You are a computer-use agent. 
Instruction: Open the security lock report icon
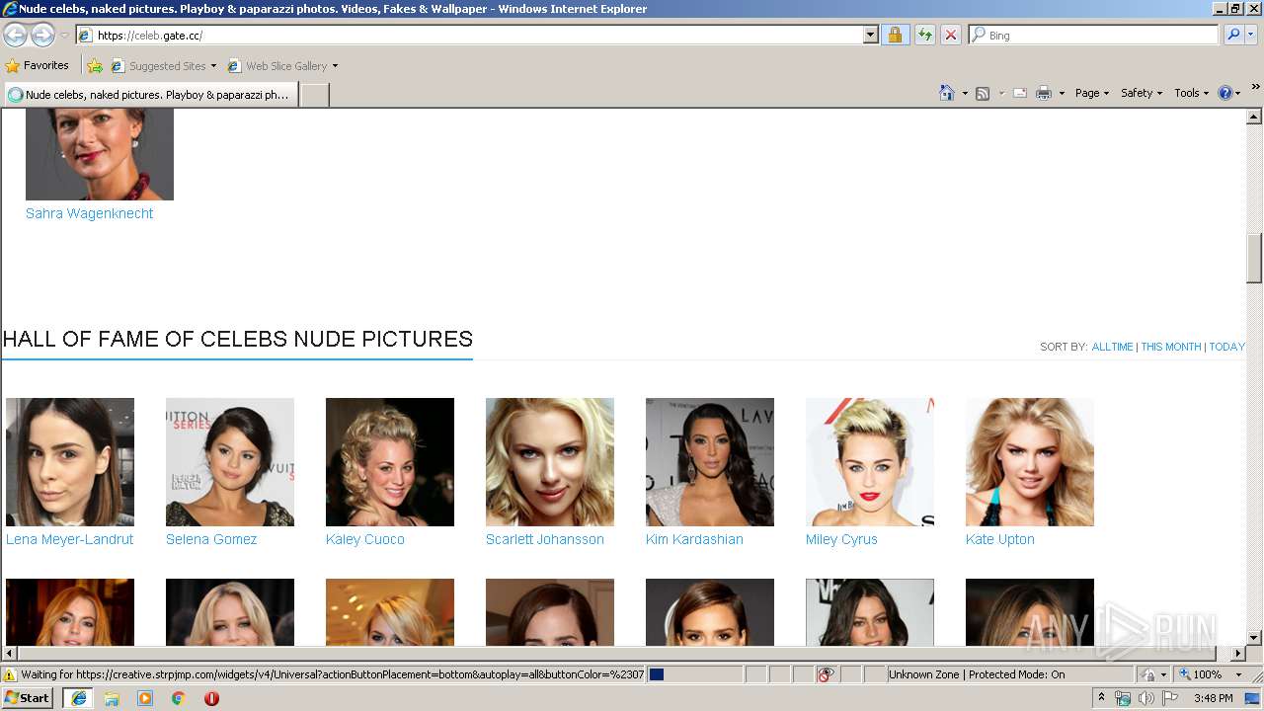pos(895,35)
